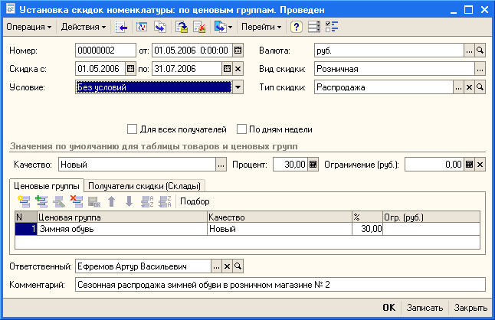495x320 pixels.
Task: Click the add row icon in price groups table
Action: click(x=25, y=201)
